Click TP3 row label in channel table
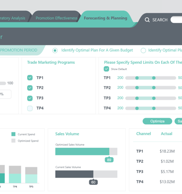Viewport: 182px width, 194px height. click(140, 172)
